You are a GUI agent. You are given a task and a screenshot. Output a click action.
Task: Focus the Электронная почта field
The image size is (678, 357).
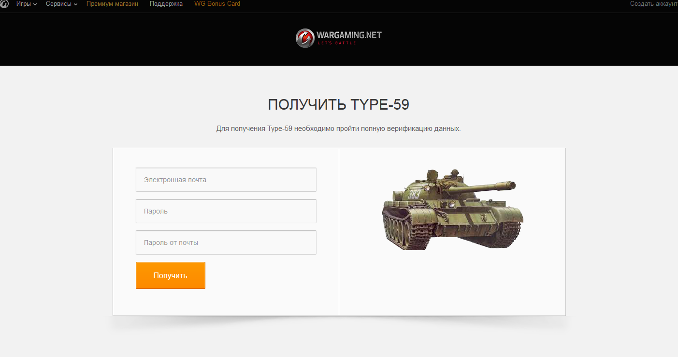point(226,180)
